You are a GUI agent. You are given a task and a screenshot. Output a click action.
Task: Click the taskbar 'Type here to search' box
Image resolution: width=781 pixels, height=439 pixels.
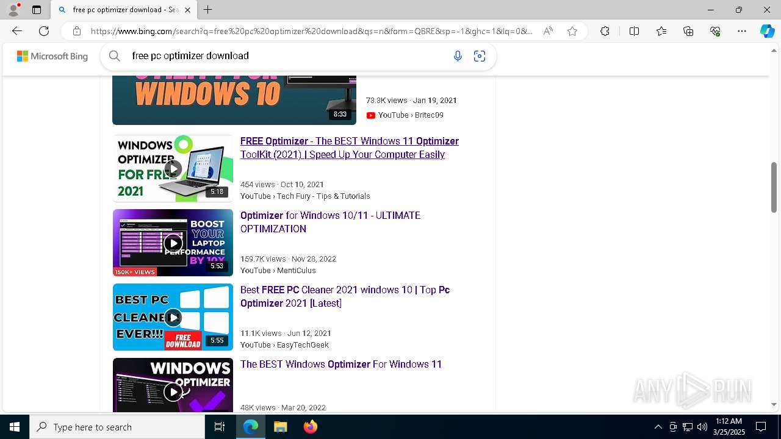tap(117, 427)
